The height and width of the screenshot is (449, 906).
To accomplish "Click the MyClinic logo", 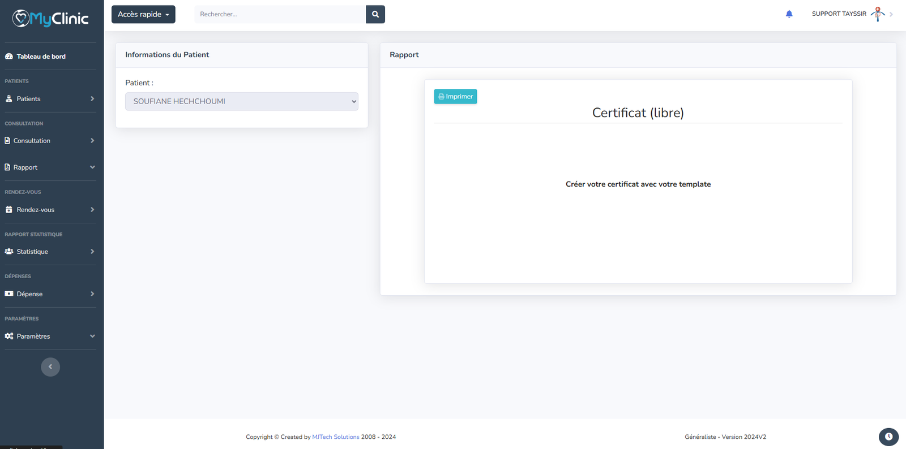I will (x=51, y=19).
